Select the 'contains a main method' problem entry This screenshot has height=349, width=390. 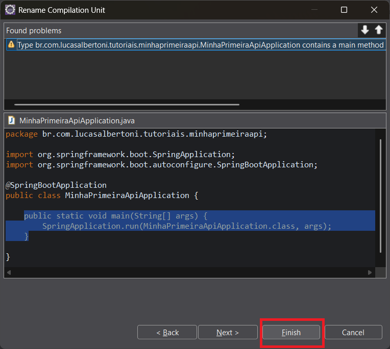click(200, 45)
